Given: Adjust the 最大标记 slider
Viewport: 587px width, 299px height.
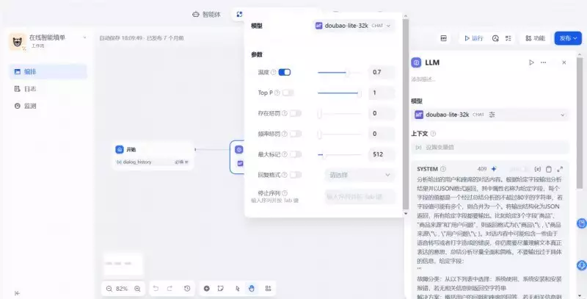Looking at the screenshot, I should click(x=340, y=154).
